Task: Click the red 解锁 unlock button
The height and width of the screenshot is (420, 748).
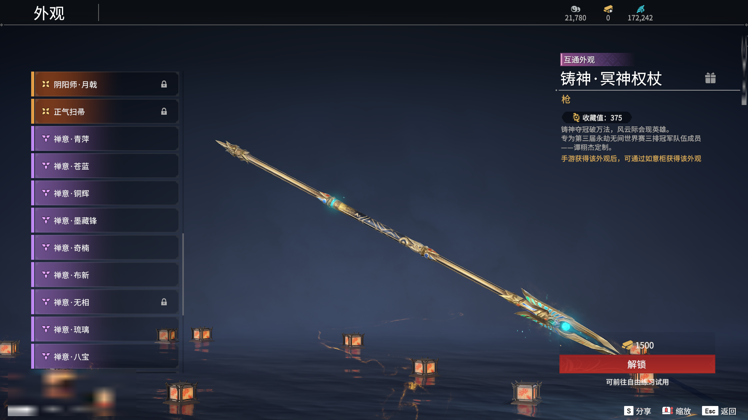Action: coord(637,364)
